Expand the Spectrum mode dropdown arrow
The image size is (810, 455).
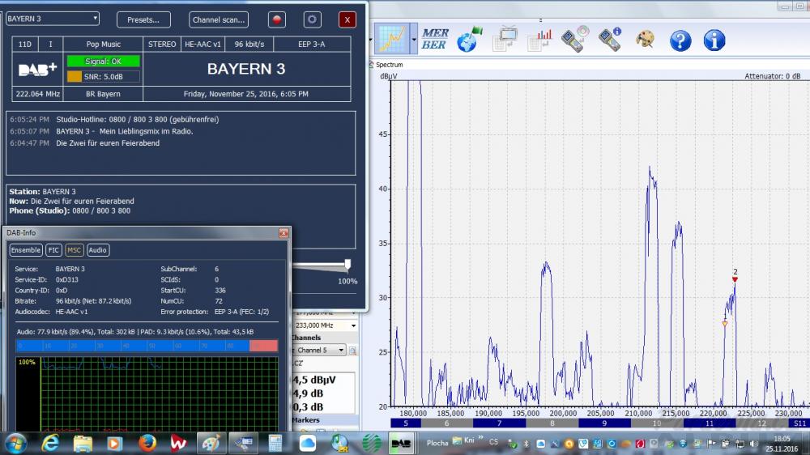click(414, 39)
